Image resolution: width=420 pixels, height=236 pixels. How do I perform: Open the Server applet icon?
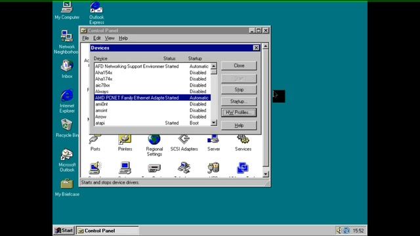point(213,143)
